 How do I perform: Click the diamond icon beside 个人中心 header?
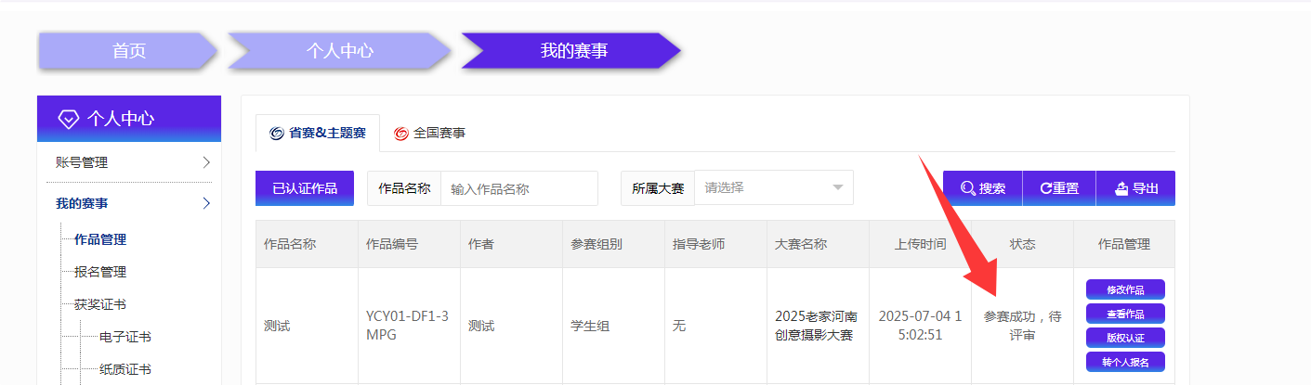[x=69, y=119]
